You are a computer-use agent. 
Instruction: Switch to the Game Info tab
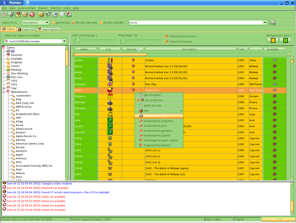(x=26, y=29)
